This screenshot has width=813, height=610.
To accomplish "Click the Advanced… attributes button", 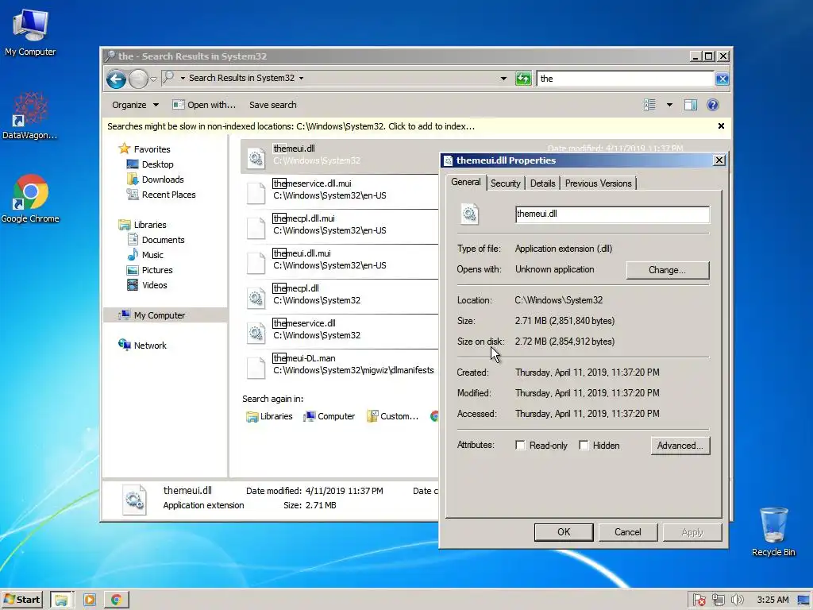I will pyautogui.click(x=680, y=446).
